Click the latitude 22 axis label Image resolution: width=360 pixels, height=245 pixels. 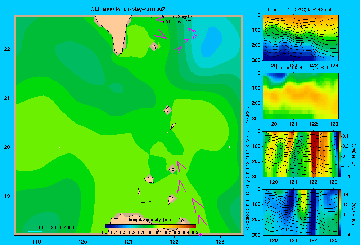point(7,49)
